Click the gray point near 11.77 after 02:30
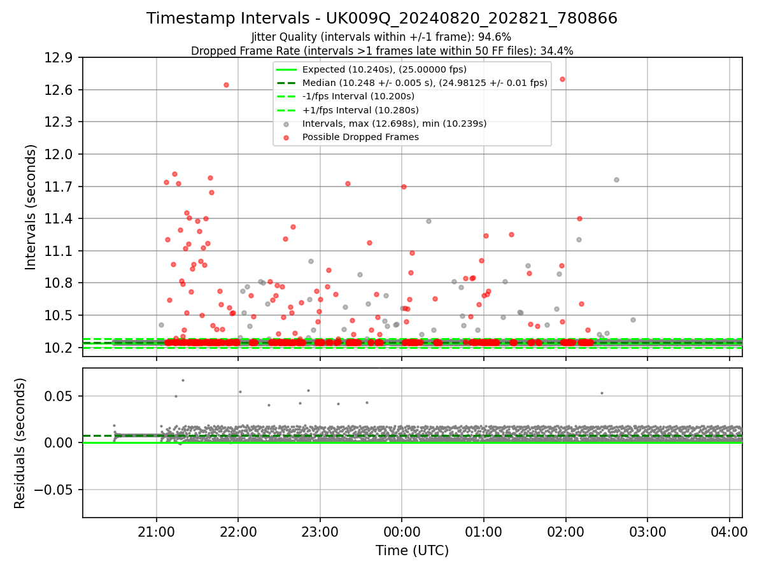764x573 pixels. [x=616, y=180]
